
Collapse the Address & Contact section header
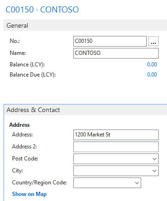pos(86,110)
